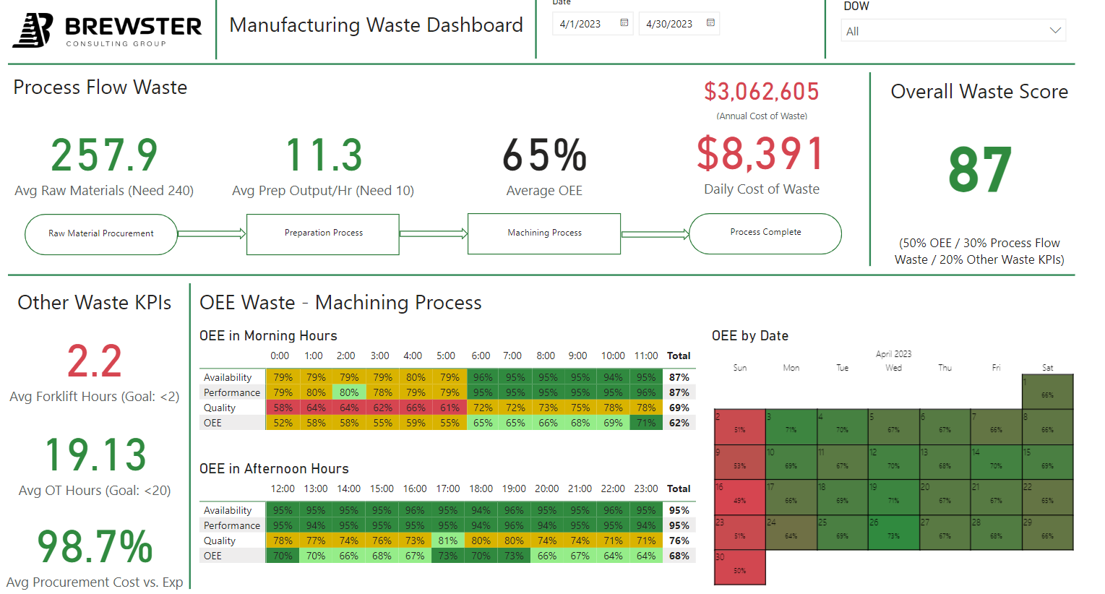Select the Overall Waste Score value 87
1105x594 pixels.
(x=979, y=168)
